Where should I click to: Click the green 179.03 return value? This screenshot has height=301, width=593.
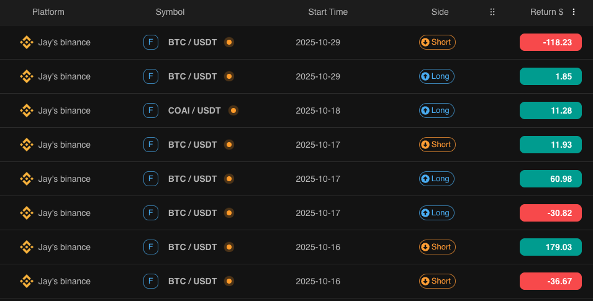[550, 247]
